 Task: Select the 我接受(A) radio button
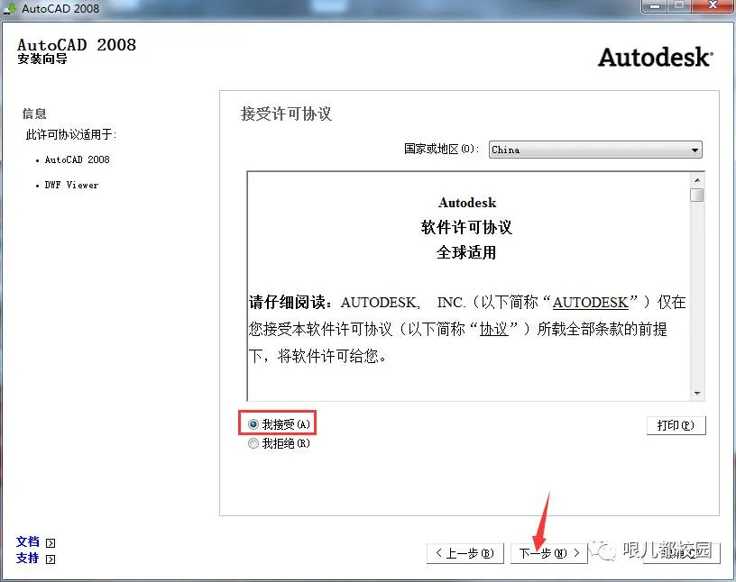click(253, 424)
